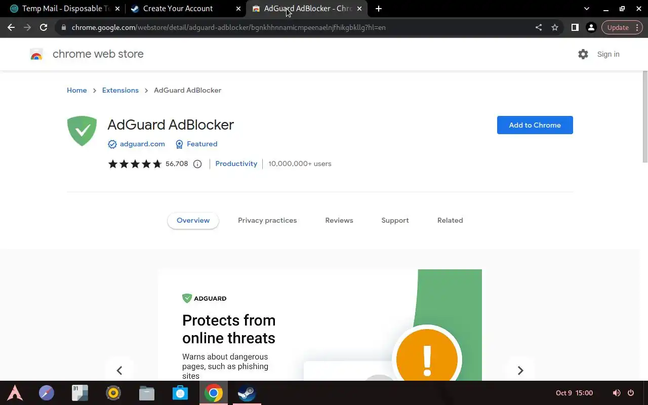Click the AdGuard shield extension icon
The image size is (648, 405).
(x=82, y=131)
